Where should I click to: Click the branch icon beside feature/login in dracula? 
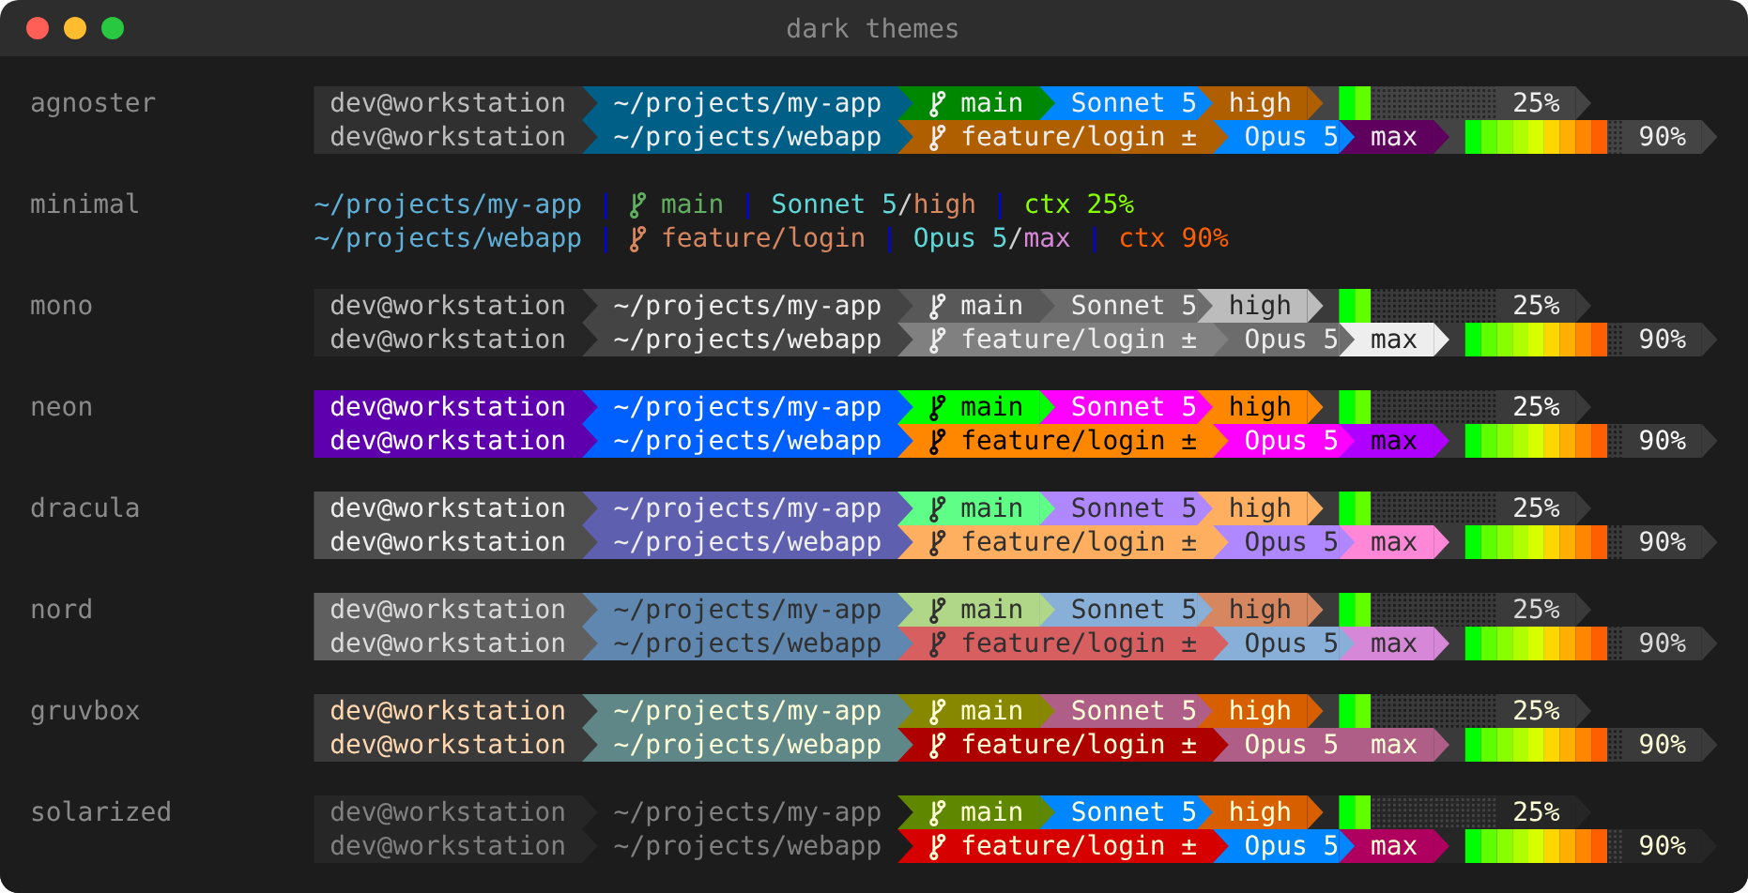(x=937, y=542)
